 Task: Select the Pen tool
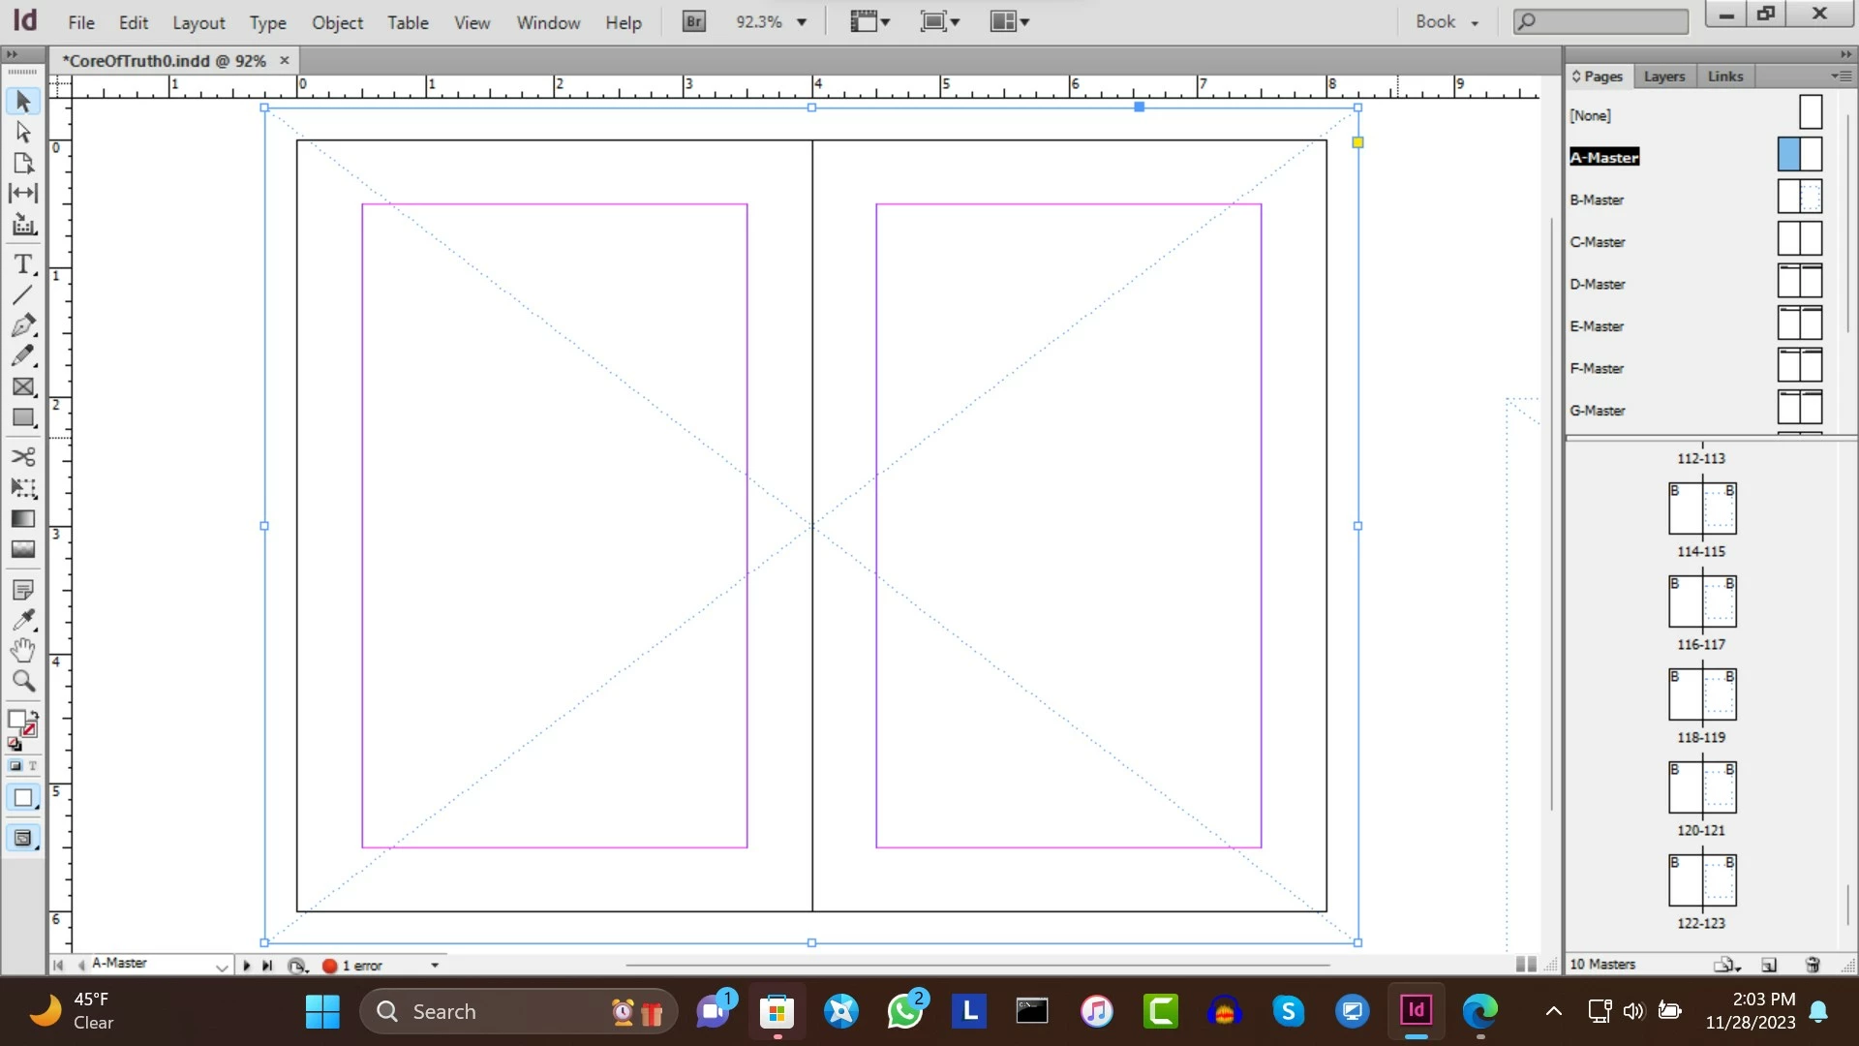click(x=23, y=324)
